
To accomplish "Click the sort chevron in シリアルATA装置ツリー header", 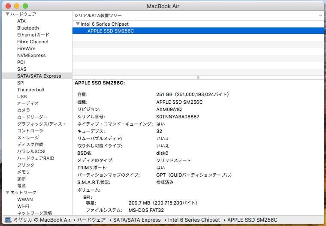I will [x=320, y=15].
